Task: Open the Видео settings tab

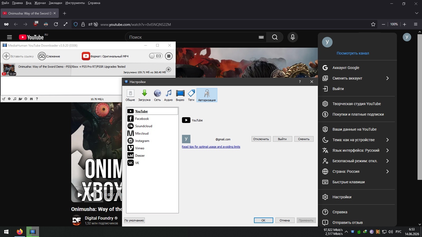Action: click(x=180, y=95)
